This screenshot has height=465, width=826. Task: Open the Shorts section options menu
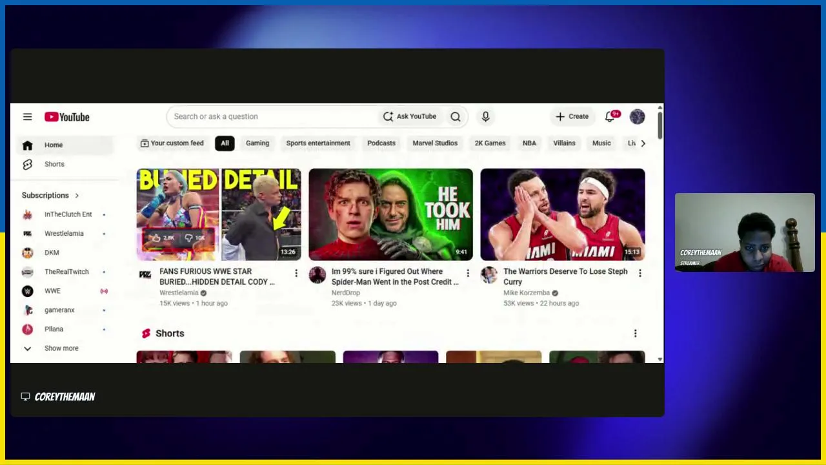pyautogui.click(x=635, y=333)
